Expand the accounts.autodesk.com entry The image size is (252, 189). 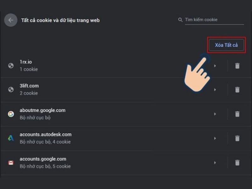pos(215,138)
